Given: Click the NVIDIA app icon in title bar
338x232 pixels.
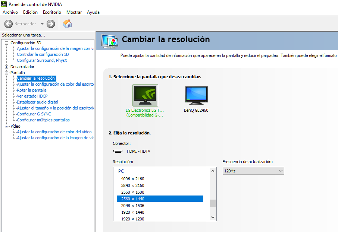Looking at the screenshot, I should pos(4,4).
